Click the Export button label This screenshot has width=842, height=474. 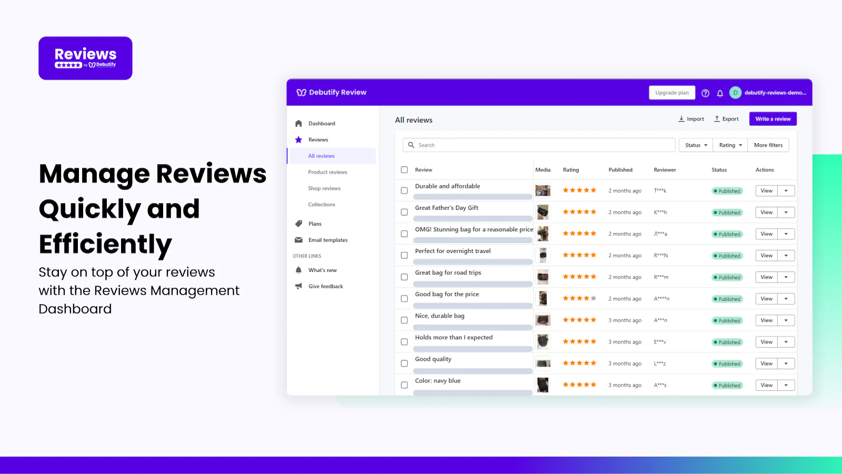[x=730, y=119]
